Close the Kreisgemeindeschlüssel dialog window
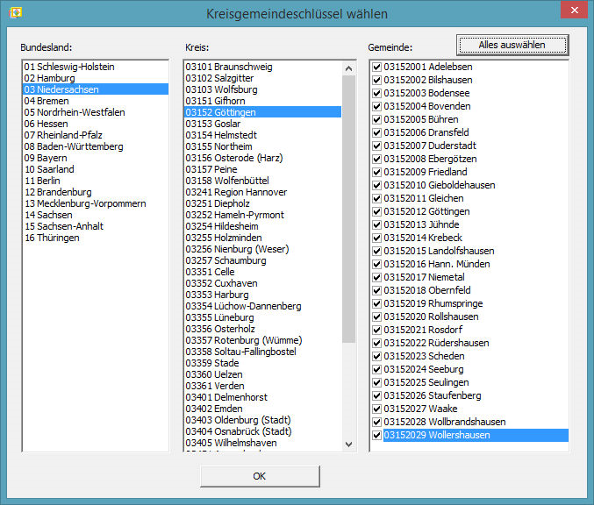This screenshot has width=594, height=505. (x=573, y=11)
